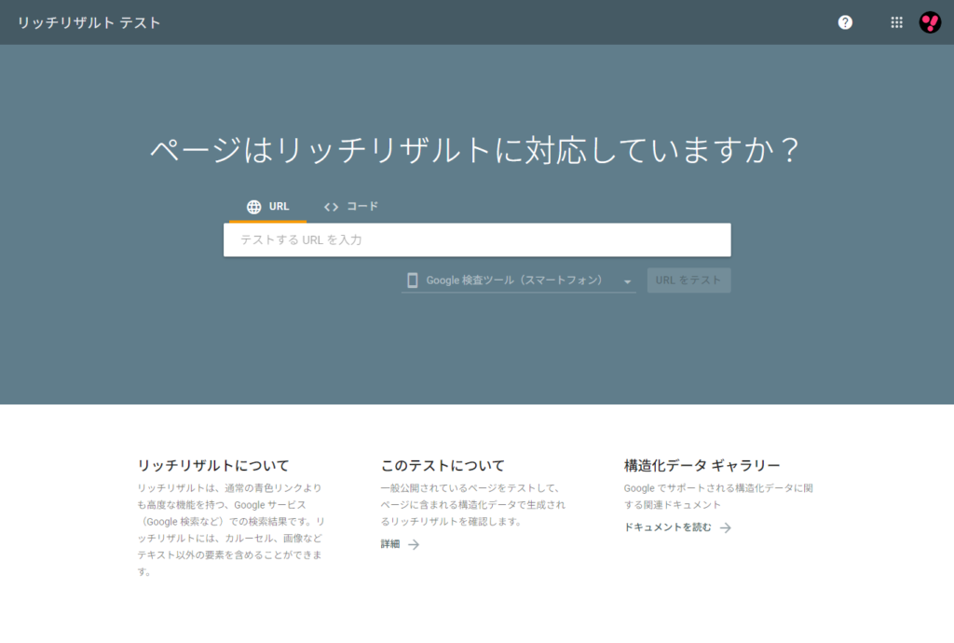The height and width of the screenshot is (643, 954).
Task: Open the Google 検査ツール crawler dropdown
Action: pos(518,280)
